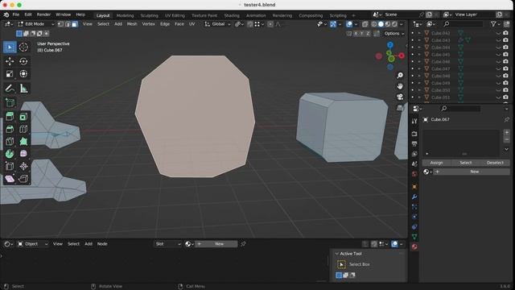Viewport: 515px width, 290px height.
Task: Expand the Cube.043 outliner entry
Action: (419, 40)
